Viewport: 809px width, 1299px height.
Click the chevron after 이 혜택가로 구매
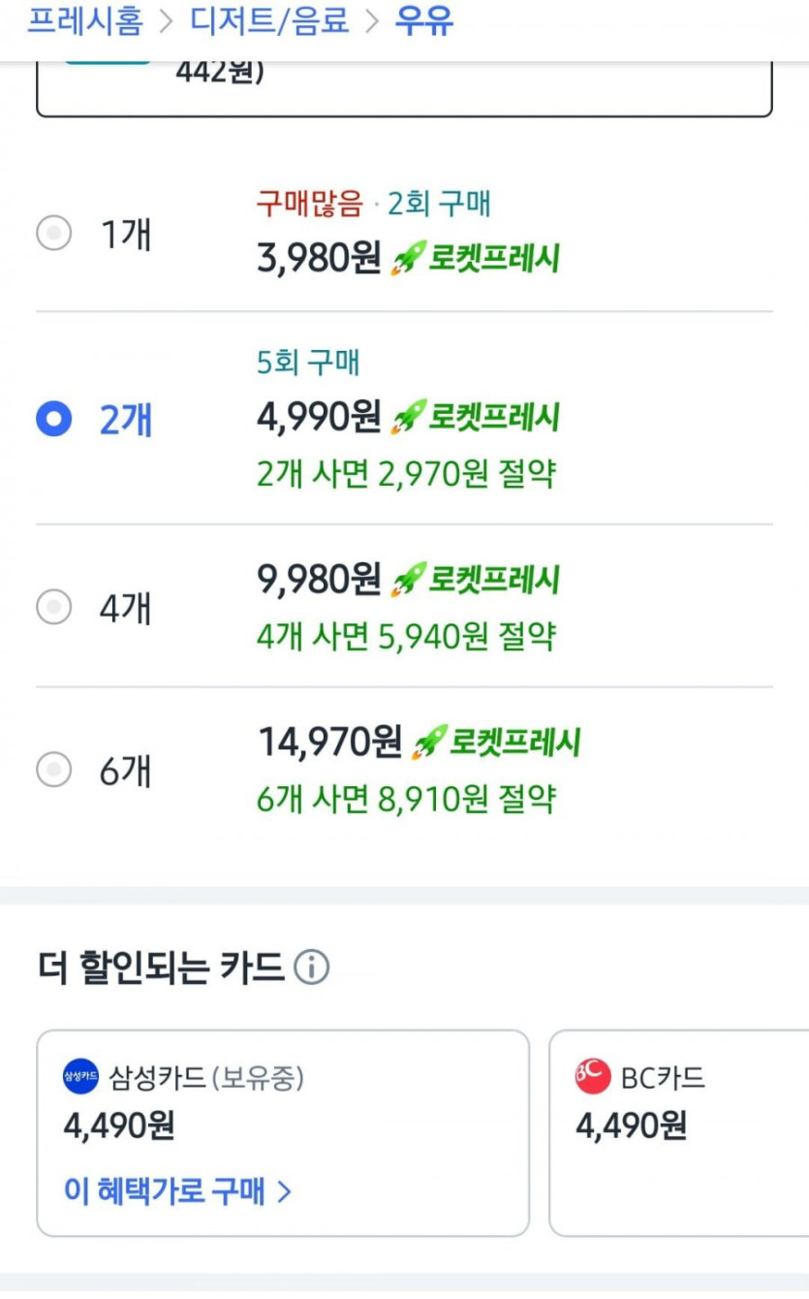pyautogui.click(x=285, y=1191)
